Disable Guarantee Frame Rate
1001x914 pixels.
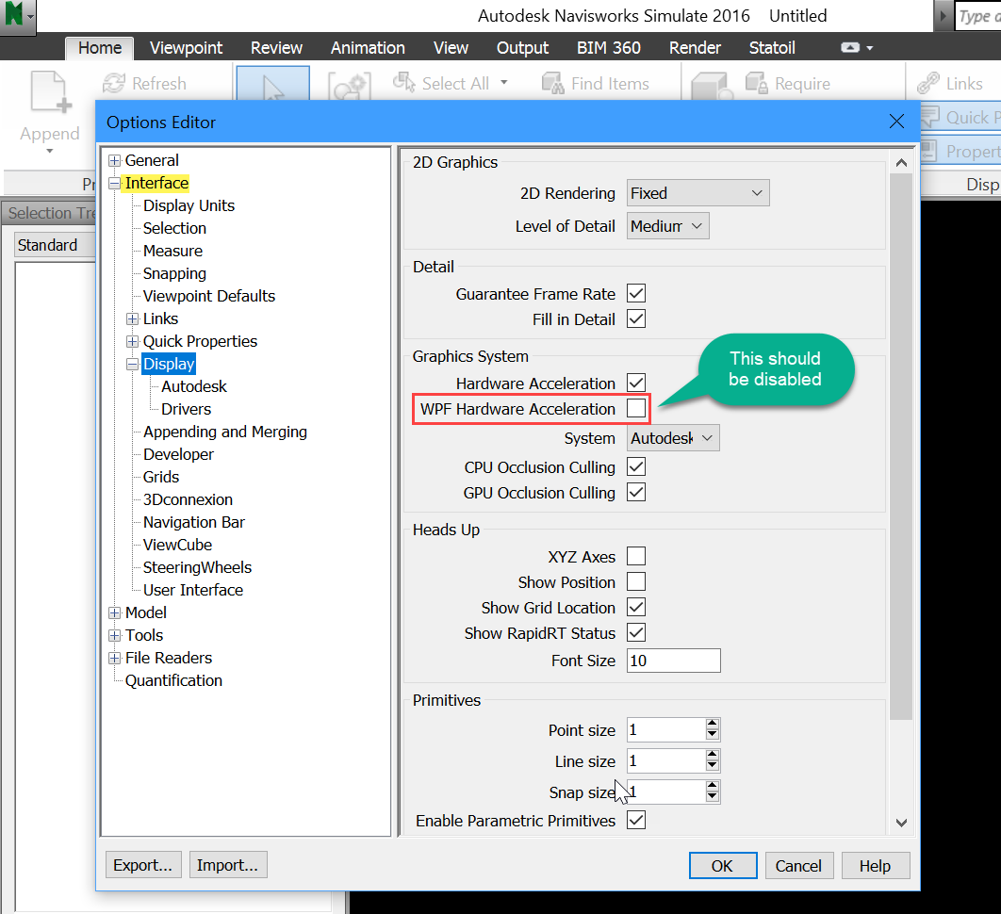coord(636,293)
